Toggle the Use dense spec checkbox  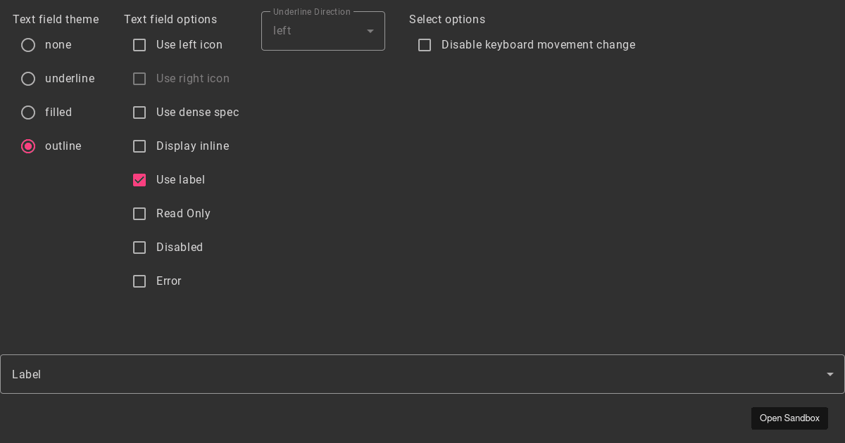pos(139,113)
